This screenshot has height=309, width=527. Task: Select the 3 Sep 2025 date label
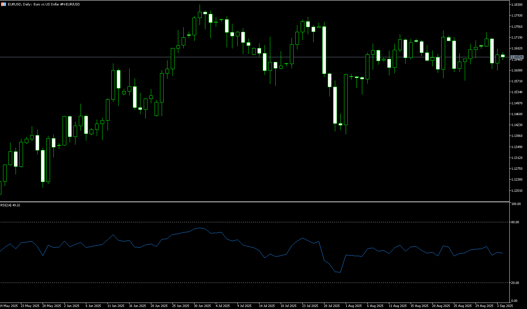coord(505,306)
